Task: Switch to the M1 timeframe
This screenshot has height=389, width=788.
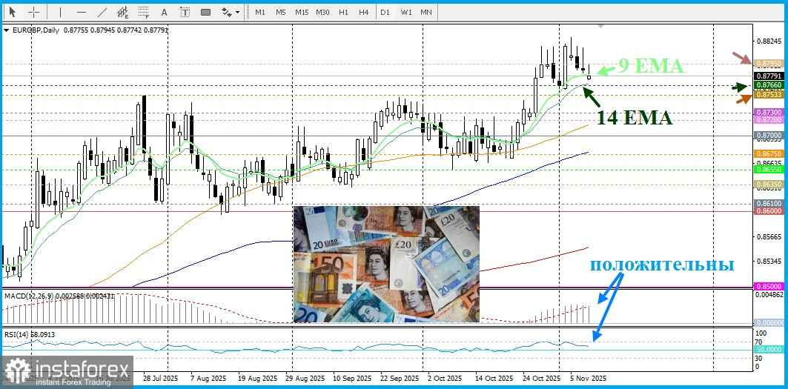Action: click(x=259, y=12)
